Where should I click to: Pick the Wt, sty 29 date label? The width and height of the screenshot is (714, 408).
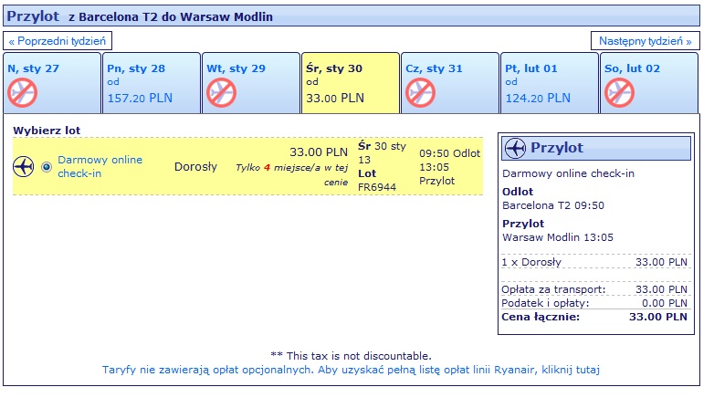(236, 68)
